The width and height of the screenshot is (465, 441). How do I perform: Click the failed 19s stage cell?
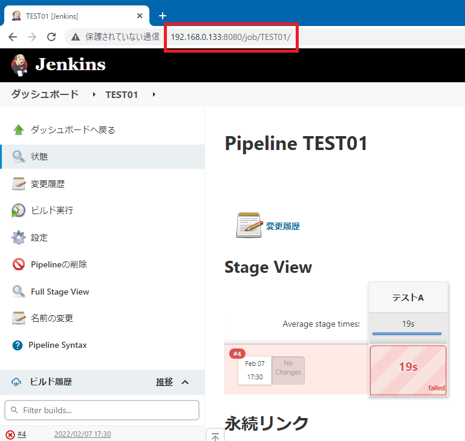pyautogui.click(x=408, y=370)
